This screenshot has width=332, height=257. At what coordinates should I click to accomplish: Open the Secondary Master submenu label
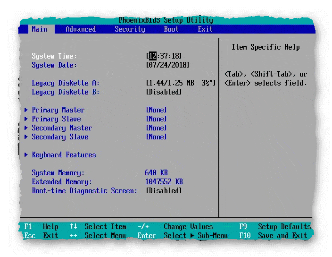[x=62, y=128]
